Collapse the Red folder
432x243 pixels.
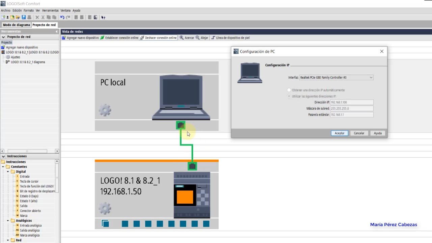tap(8, 240)
